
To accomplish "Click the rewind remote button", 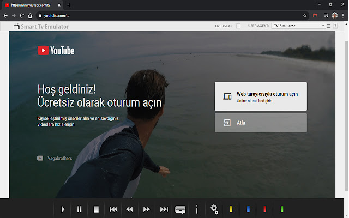I will [129, 209].
